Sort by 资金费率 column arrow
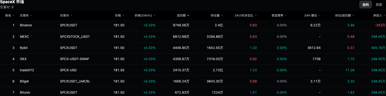This screenshot has width=386, height=96. pyautogui.click(x=285, y=16)
